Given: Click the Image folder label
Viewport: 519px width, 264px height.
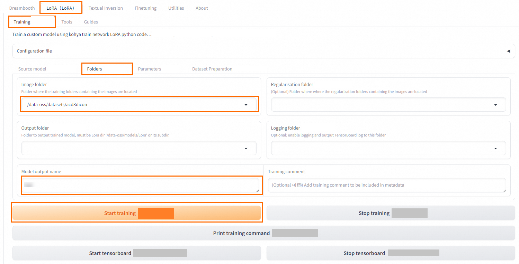Looking at the screenshot, I should click(x=34, y=84).
